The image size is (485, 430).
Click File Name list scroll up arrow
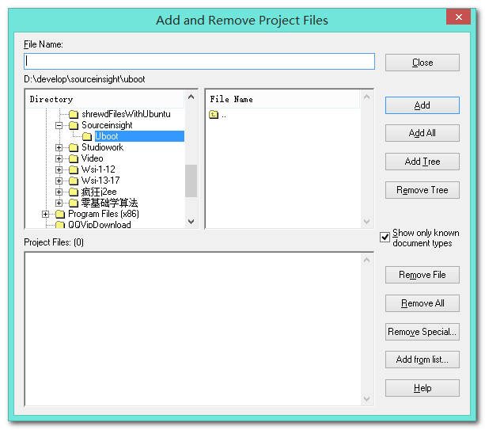point(366,97)
